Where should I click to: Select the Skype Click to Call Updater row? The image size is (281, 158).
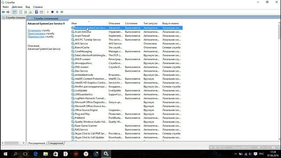coord(127,137)
